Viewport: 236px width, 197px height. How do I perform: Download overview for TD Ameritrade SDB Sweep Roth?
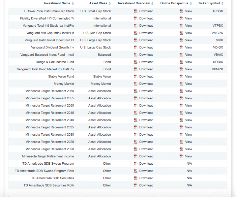(146, 171)
